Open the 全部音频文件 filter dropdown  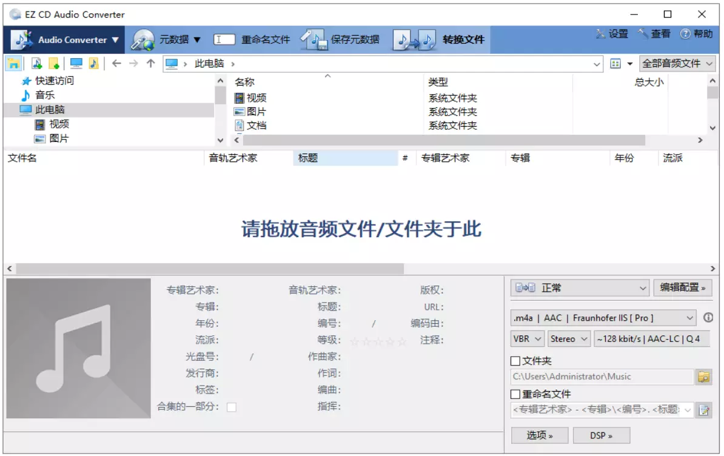point(677,64)
